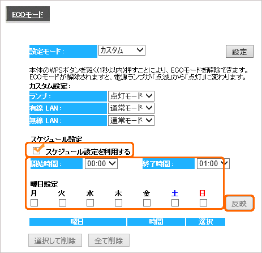Check the 土 (Saturday) checkbox

(175, 203)
